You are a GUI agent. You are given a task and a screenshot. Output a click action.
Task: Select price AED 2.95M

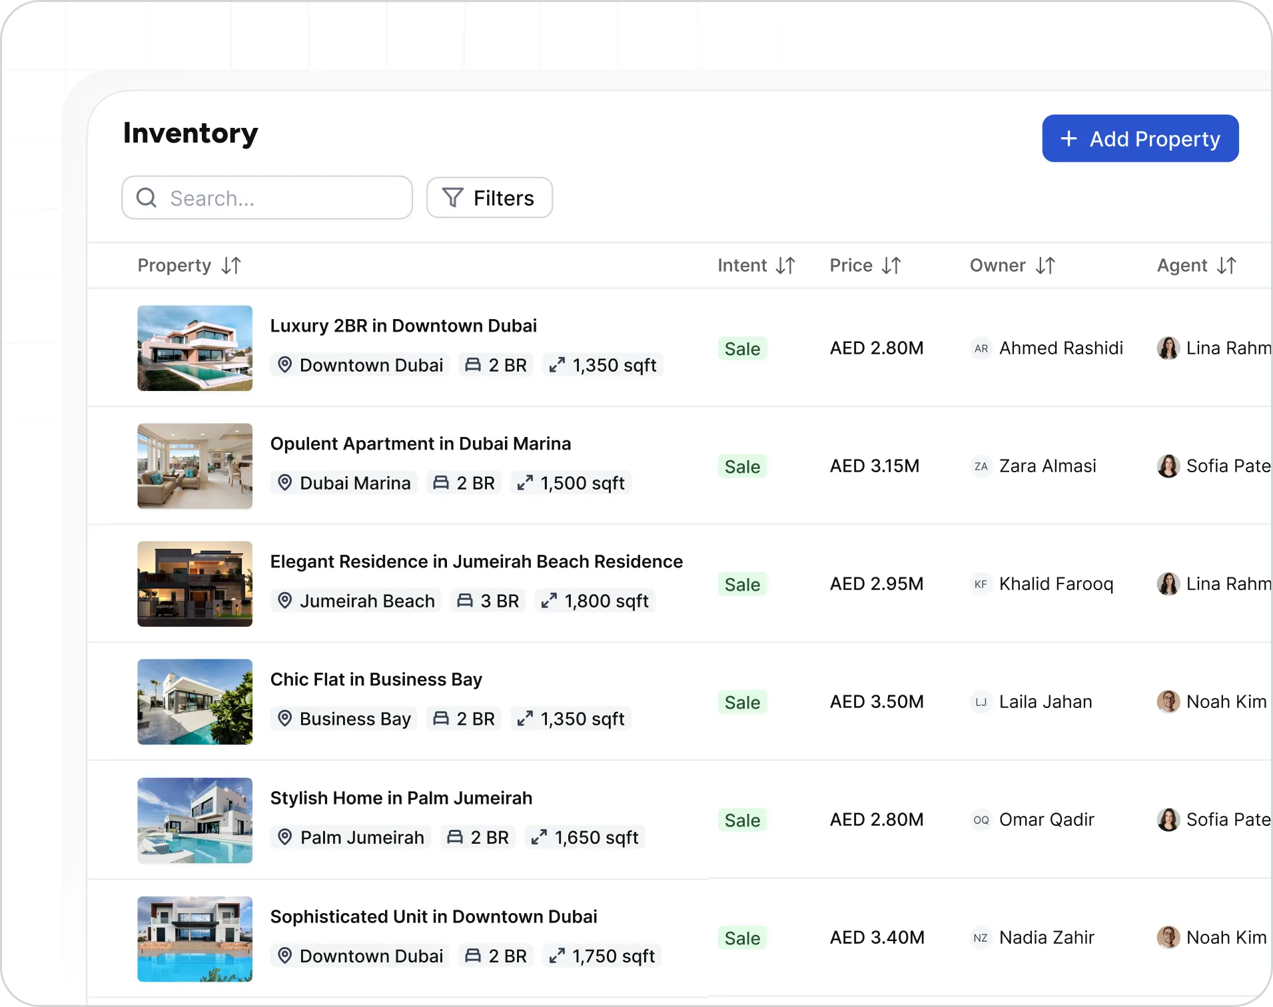point(877,584)
